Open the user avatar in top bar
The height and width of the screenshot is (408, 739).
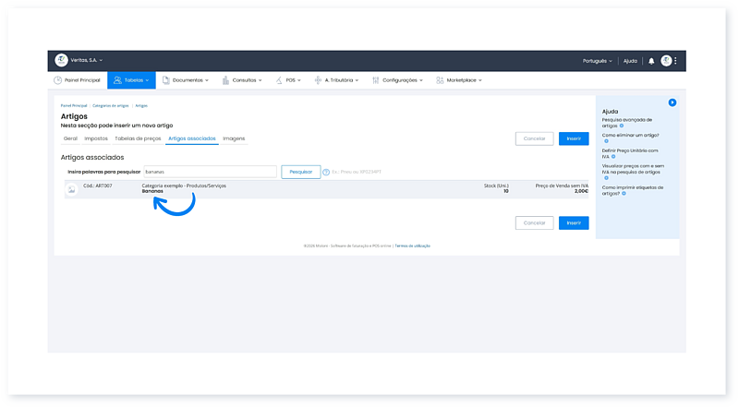coord(666,61)
